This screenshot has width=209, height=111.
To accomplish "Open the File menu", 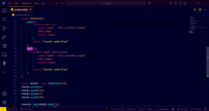I will coord(10,3).
